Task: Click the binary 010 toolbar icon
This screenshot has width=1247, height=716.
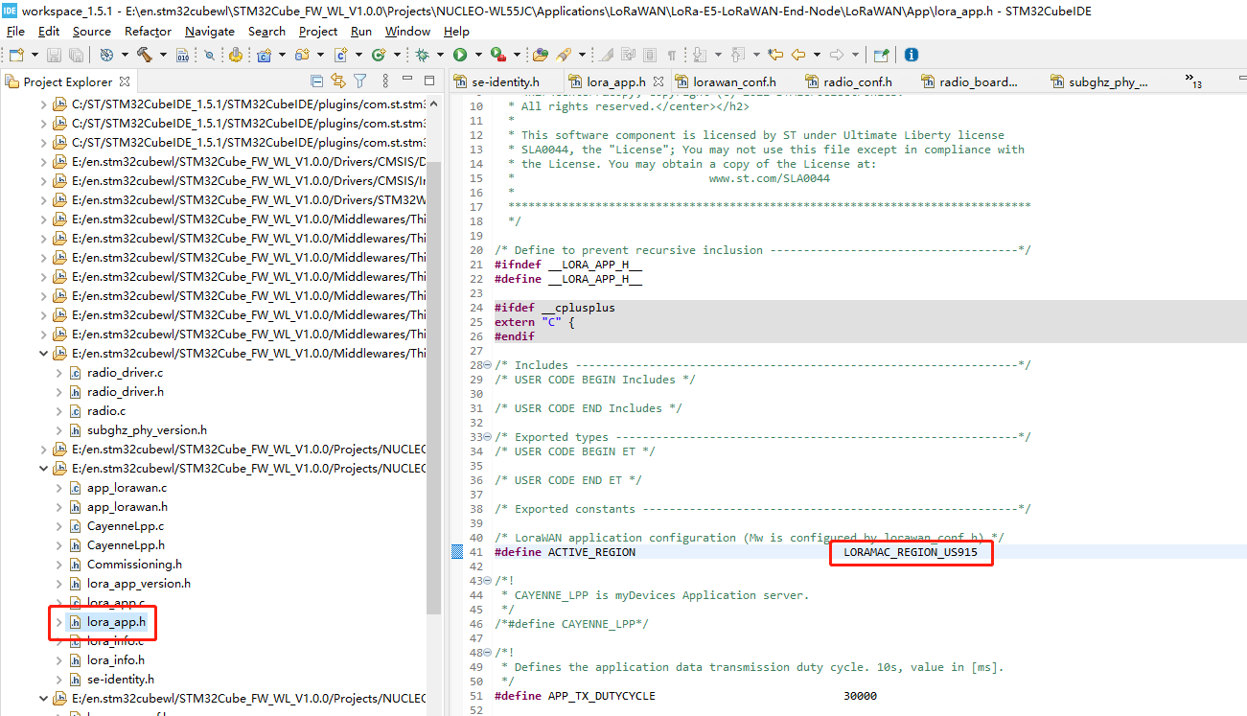Action: [x=182, y=55]
